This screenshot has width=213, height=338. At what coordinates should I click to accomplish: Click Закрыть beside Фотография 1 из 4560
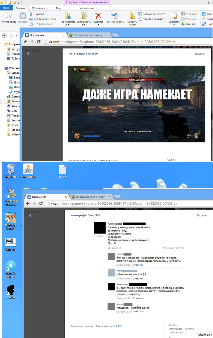click(x=200, y=54)
